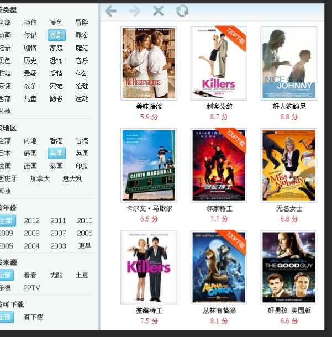Choose 伦理 genre
This screenshot has height=337, width=332.
pos(82,86)
